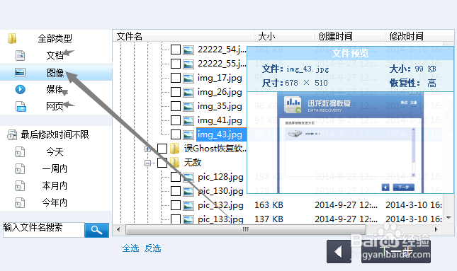Screen dimensions: 457x271
Task: Check the box for img_41.jpg
Action: 176,120
